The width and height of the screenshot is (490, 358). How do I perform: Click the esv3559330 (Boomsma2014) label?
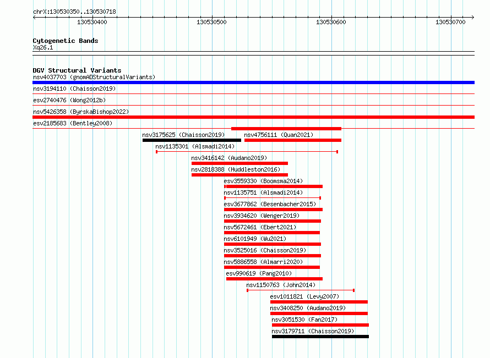point(263,181)
